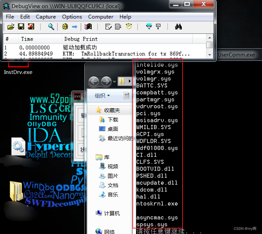
Task: Click the binoculars Find icon
Action: pyautogui.click(x=178, y=27)
